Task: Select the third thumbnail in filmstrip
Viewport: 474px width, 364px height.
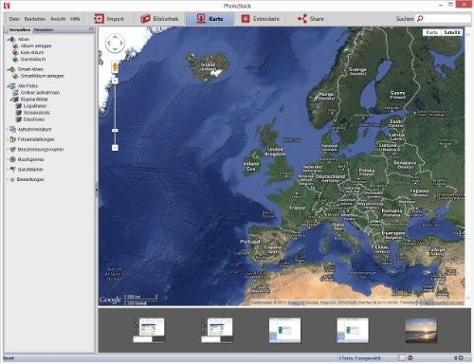Action: 284,330
